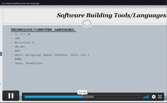
Task: Click the lecture title '16. Software Building Tools and Languages'
Action: [21, 3]
